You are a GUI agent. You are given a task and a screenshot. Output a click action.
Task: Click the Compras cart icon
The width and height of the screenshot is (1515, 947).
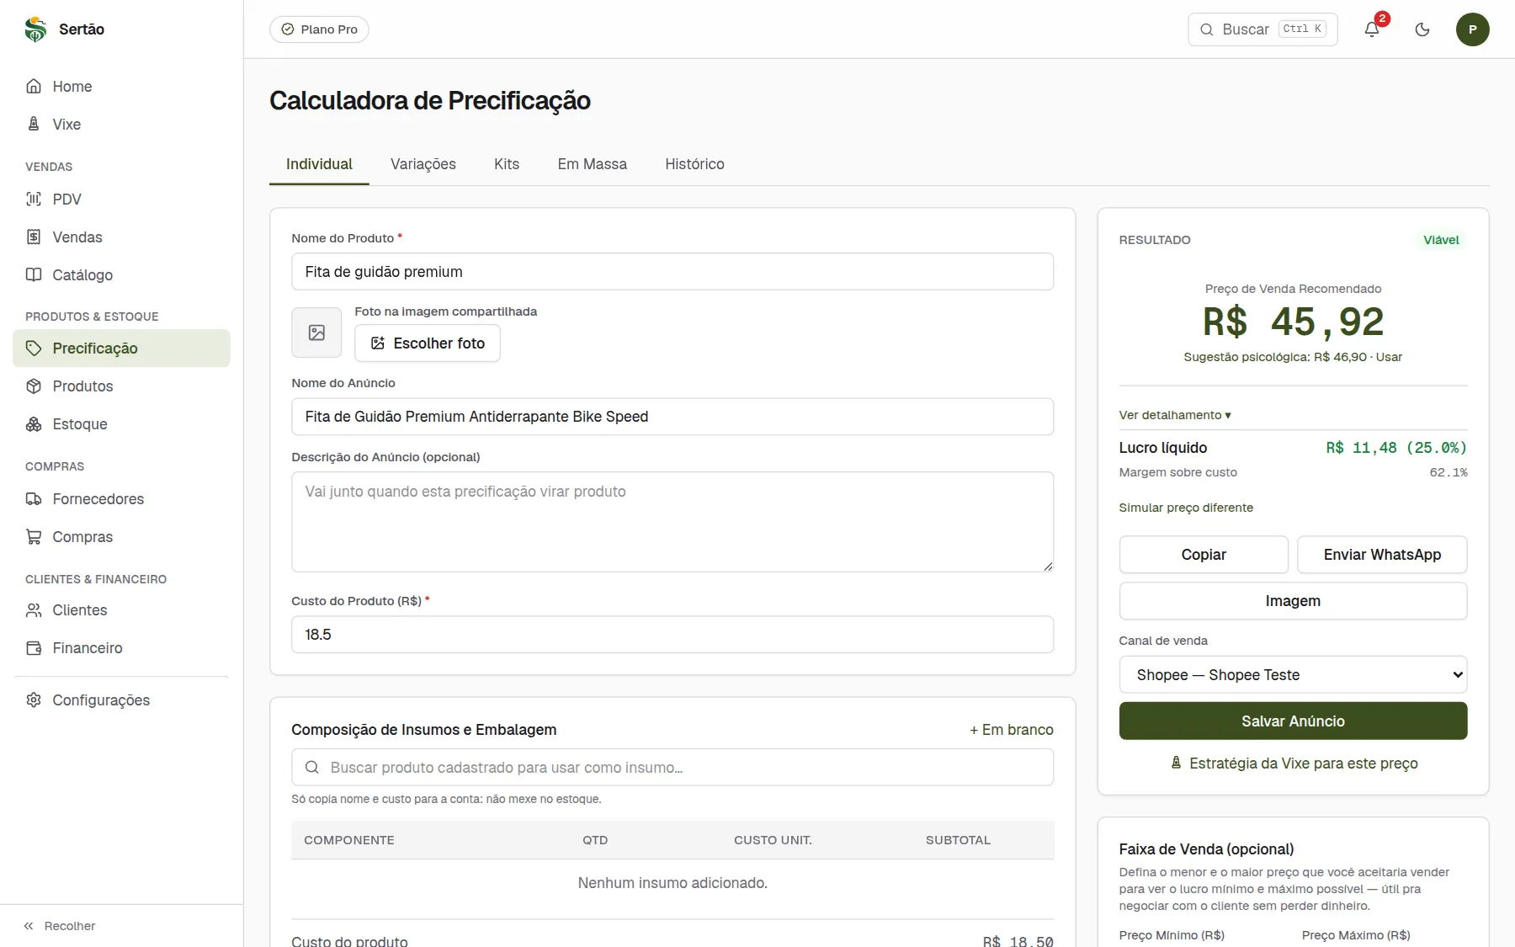point(34,536)
